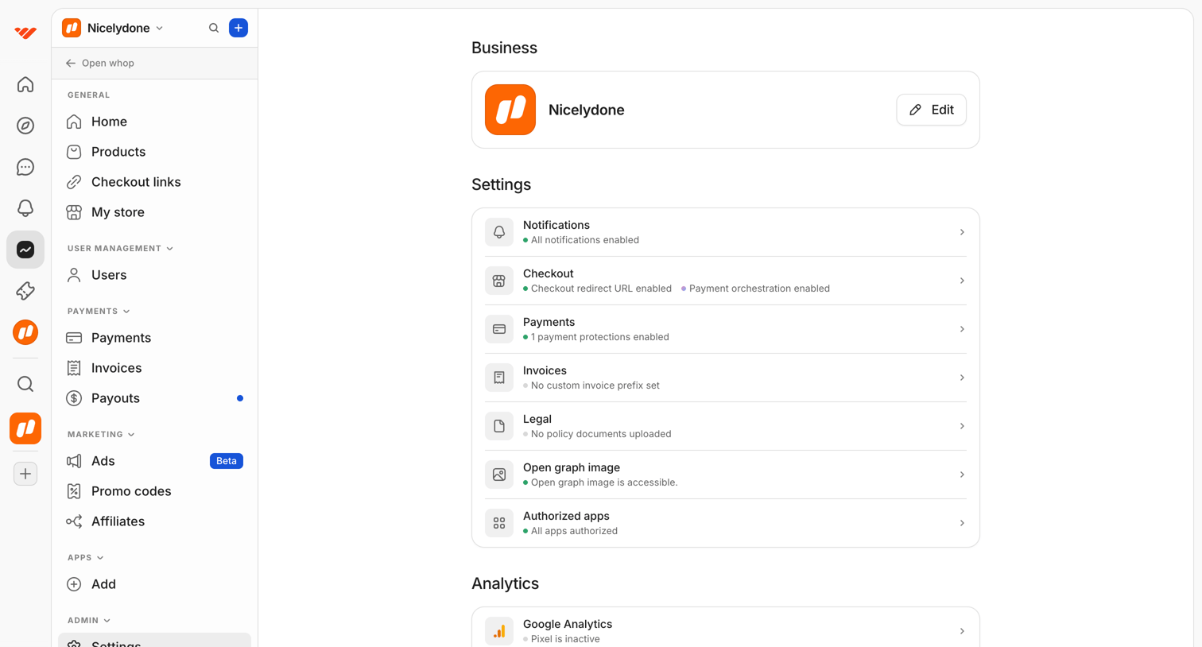Click the receipt icon in the Invoices settings row

[x=499, y=378]
